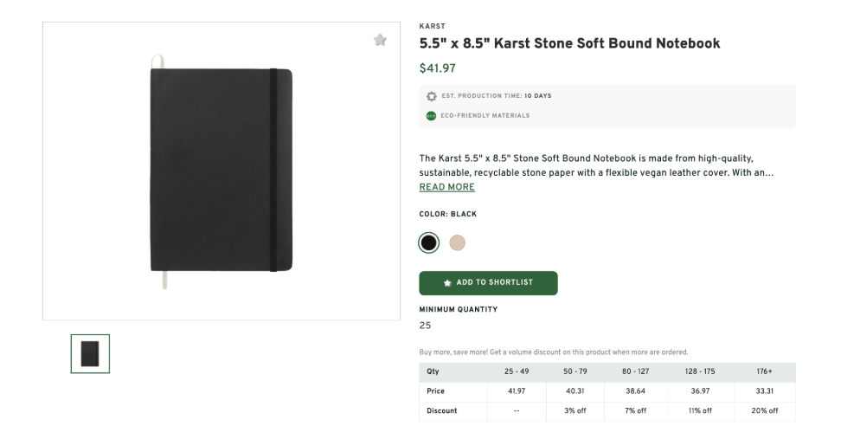Expand the description with READ MORE
Screen dimensions: 841x426
tap(446, 187)
